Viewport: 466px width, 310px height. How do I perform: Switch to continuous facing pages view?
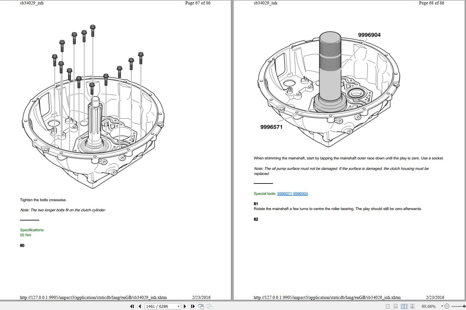tap(412, 306)
